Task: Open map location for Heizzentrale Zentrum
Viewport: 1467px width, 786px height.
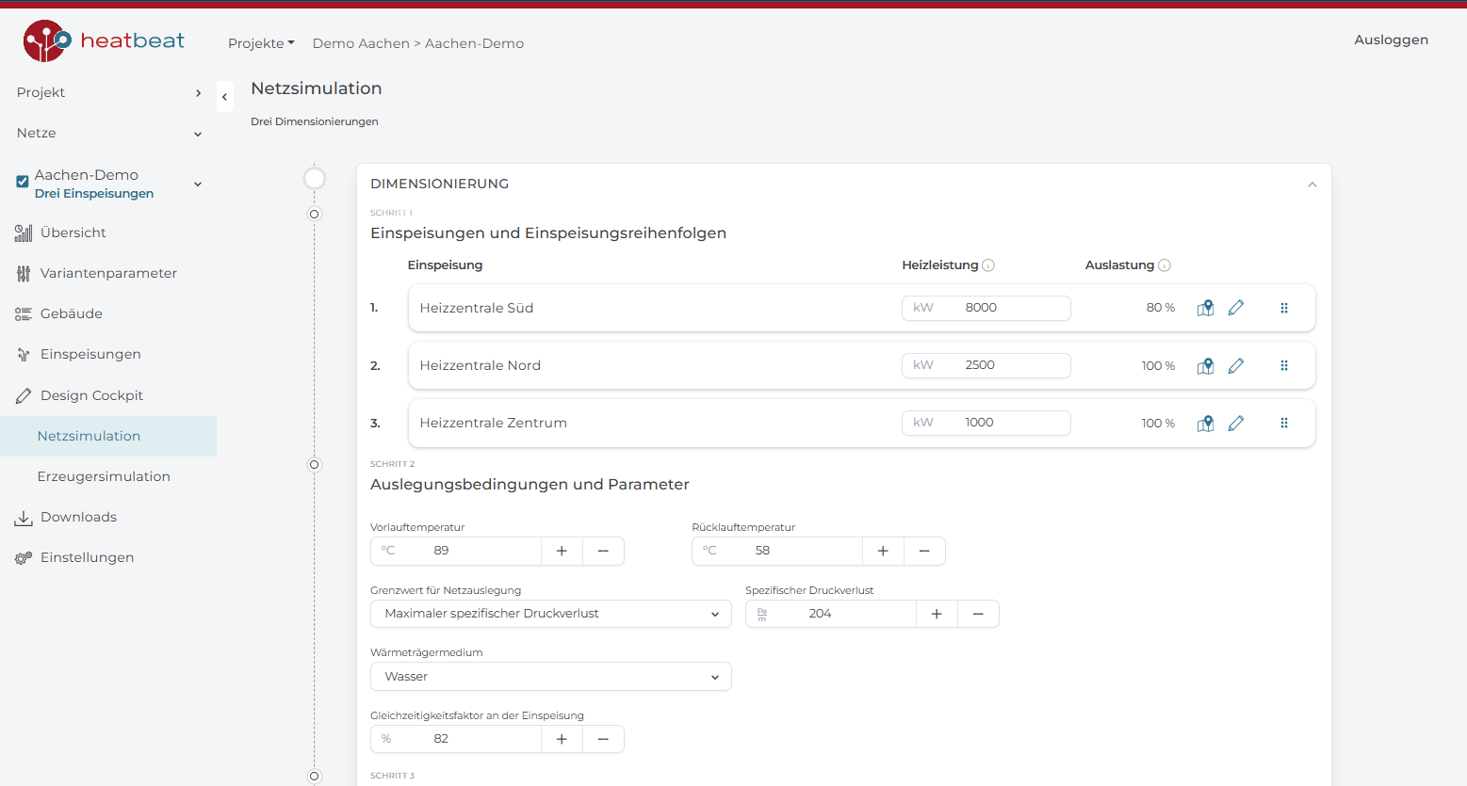Action: tap(1205, 423)
